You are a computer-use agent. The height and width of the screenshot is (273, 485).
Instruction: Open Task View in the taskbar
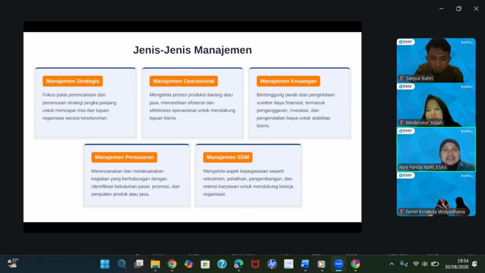(x=139, y=264)
